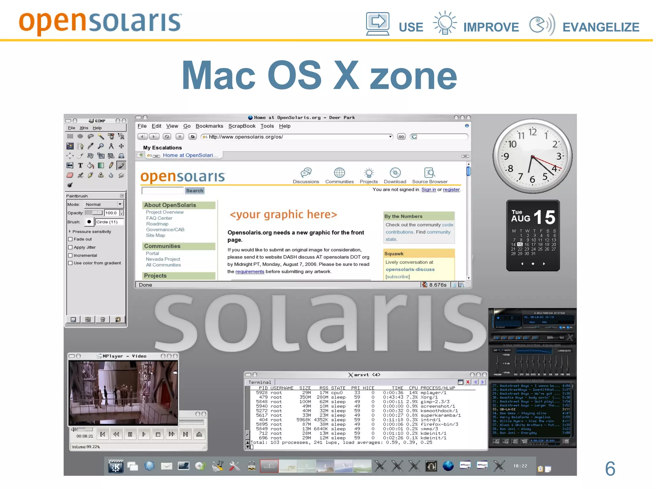The height and width of the screenshot is (490, 653).
Task: Select the Home at OpenSolaris browser tab
Action: [184, 155]
